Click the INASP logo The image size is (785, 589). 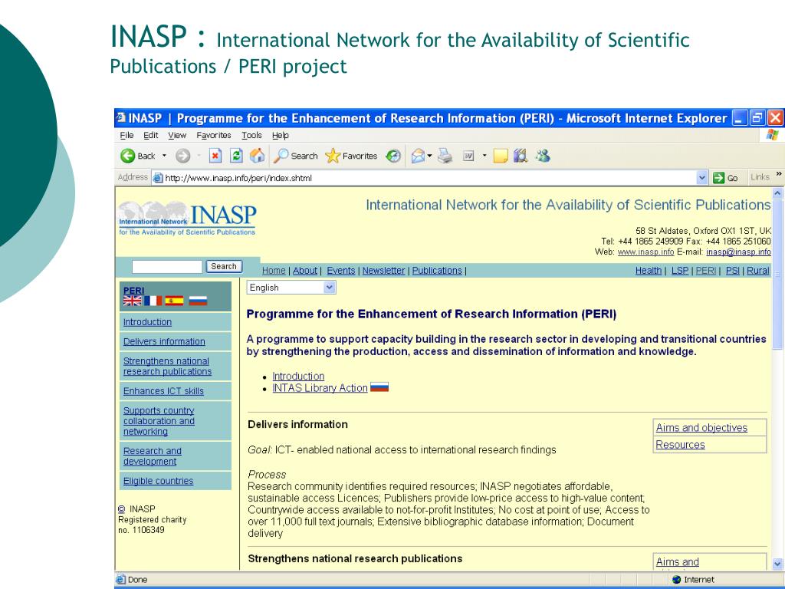point(187,218)
